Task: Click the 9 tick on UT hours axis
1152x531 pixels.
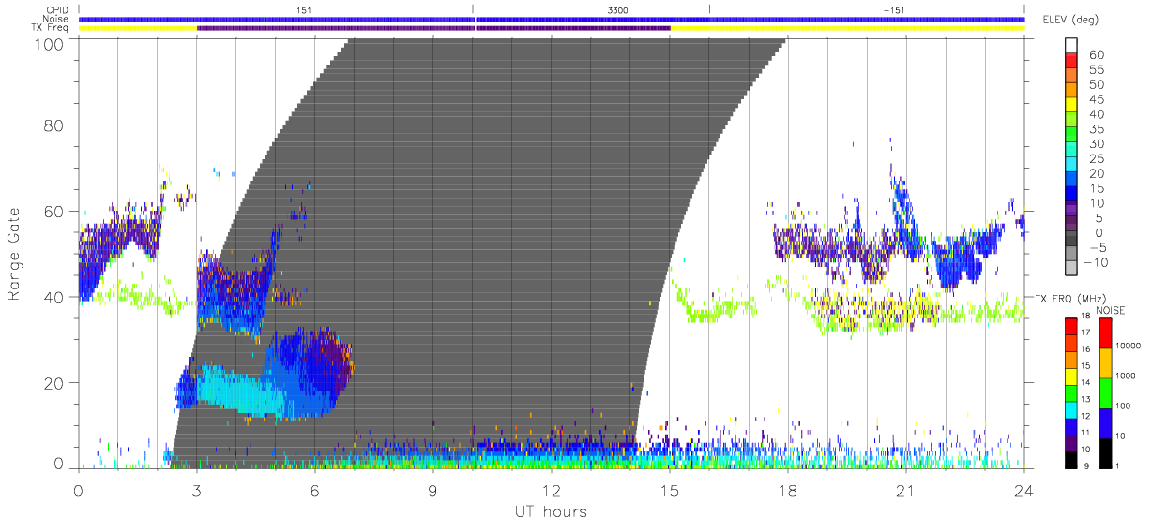Action: coord(432,490)
